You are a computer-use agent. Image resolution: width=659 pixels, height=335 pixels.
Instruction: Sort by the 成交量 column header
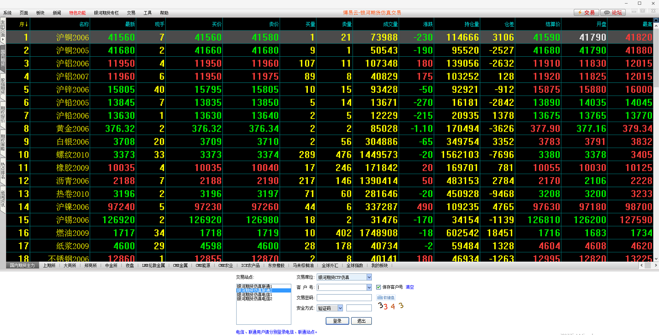[x=390, y=24]
